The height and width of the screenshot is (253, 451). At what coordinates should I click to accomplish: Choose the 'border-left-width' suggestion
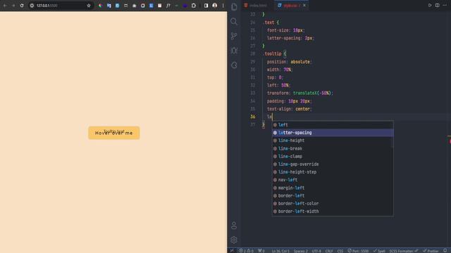[333, 212]
